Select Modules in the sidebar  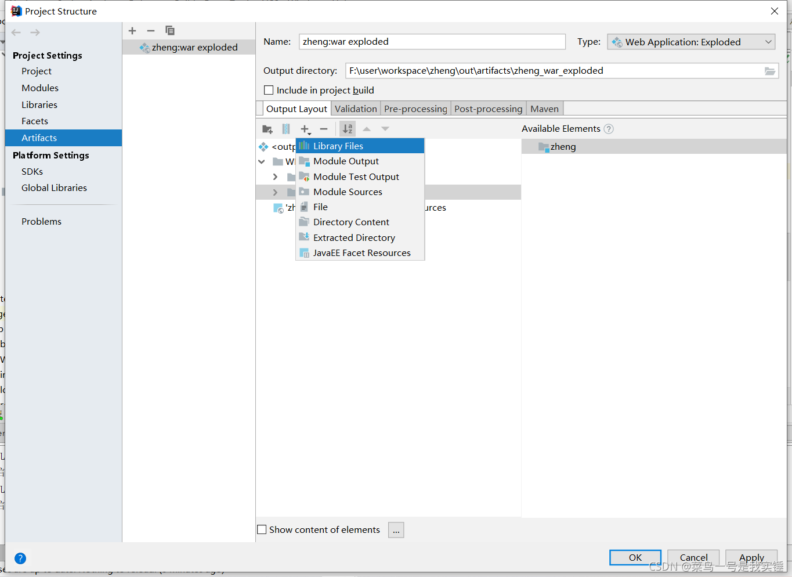coord(40,88)
